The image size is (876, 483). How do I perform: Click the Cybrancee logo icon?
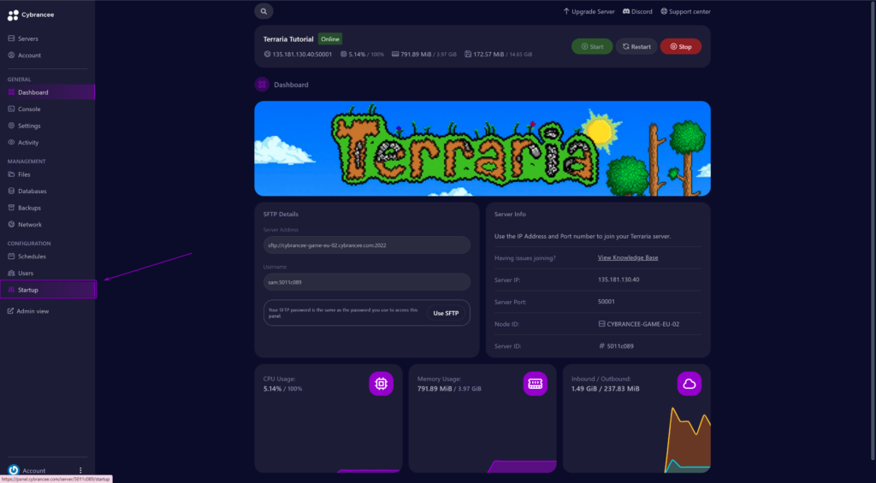[13, 15]
